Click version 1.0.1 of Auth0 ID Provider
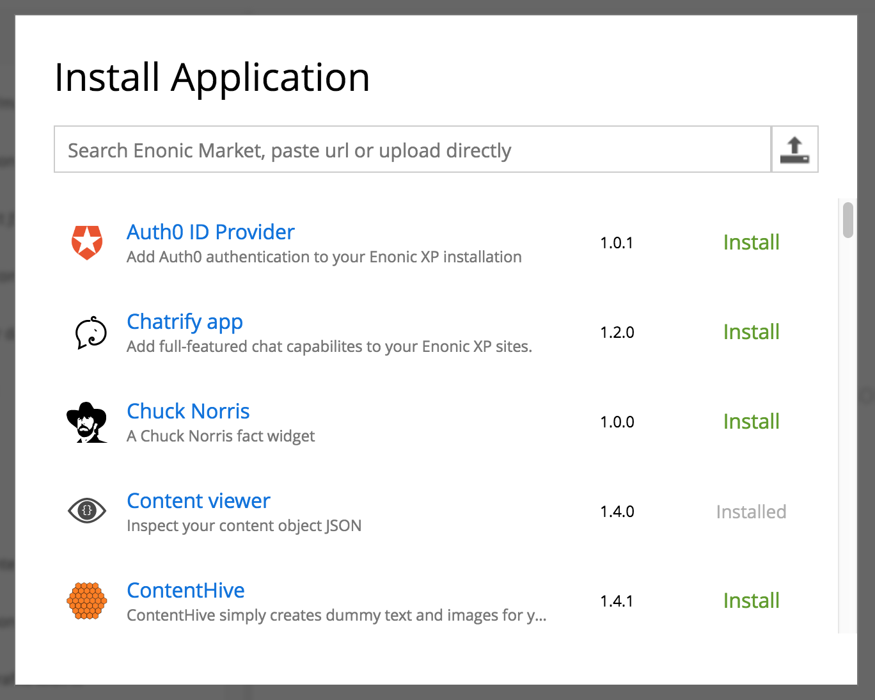 pos(617,243)
